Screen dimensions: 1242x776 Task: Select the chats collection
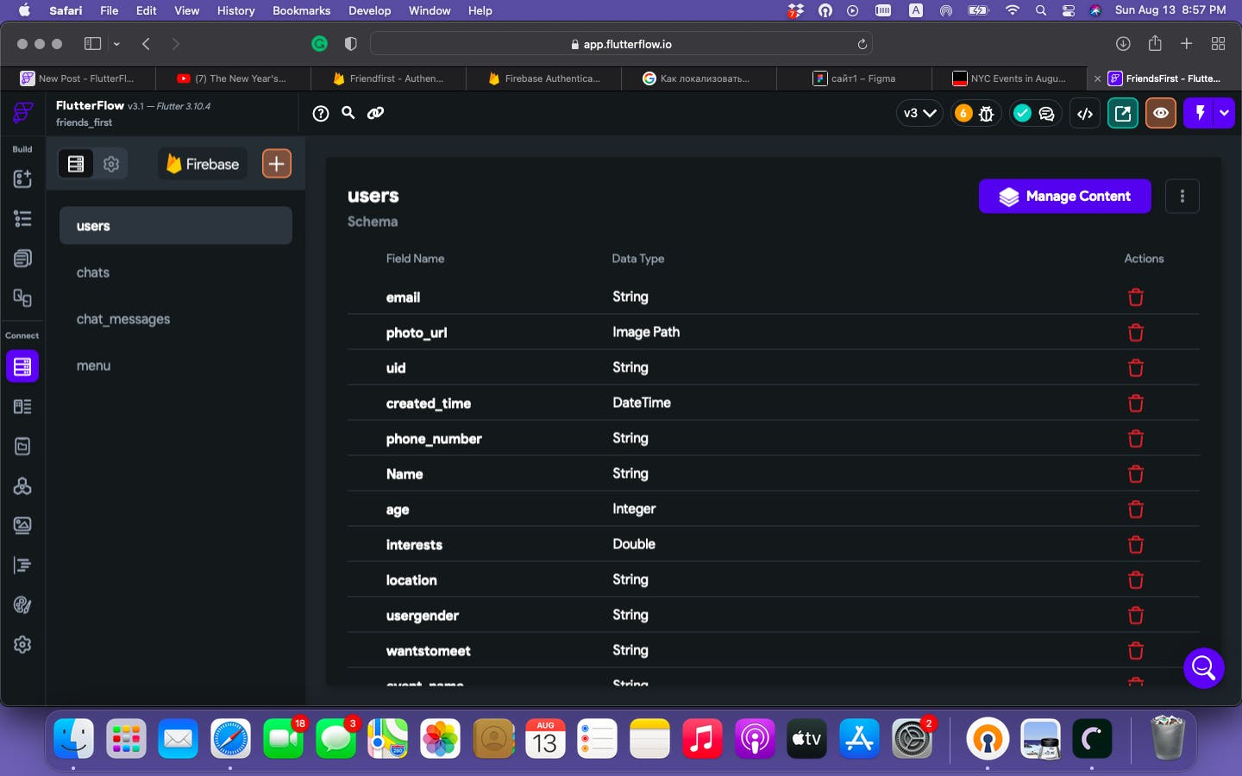click(176, 272)
